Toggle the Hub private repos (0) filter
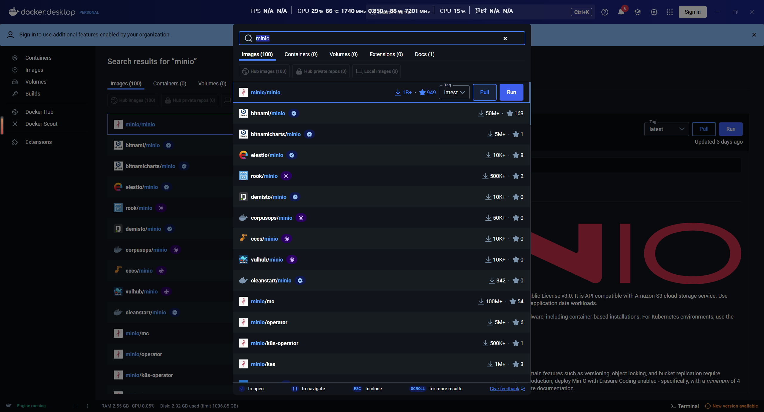 tap(321, 71)
